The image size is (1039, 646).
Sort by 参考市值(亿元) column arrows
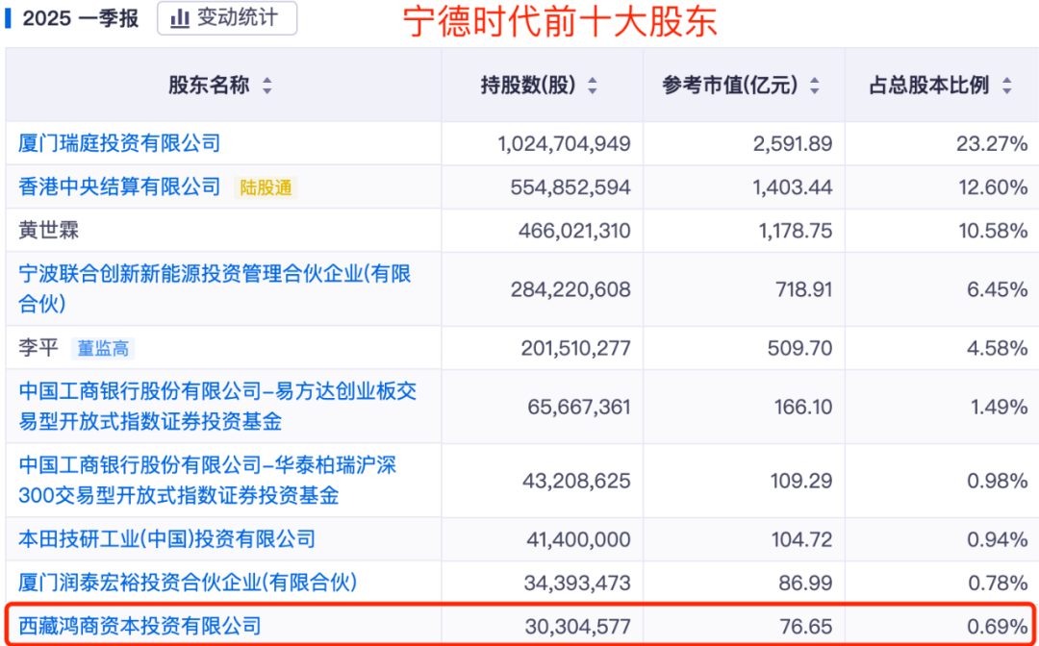click(x=815, y=86)
